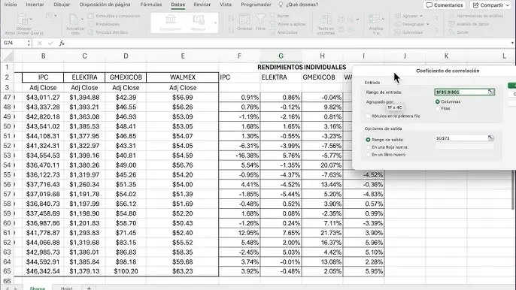Click the range picker icon for Rango de entrada

point(490,92)
